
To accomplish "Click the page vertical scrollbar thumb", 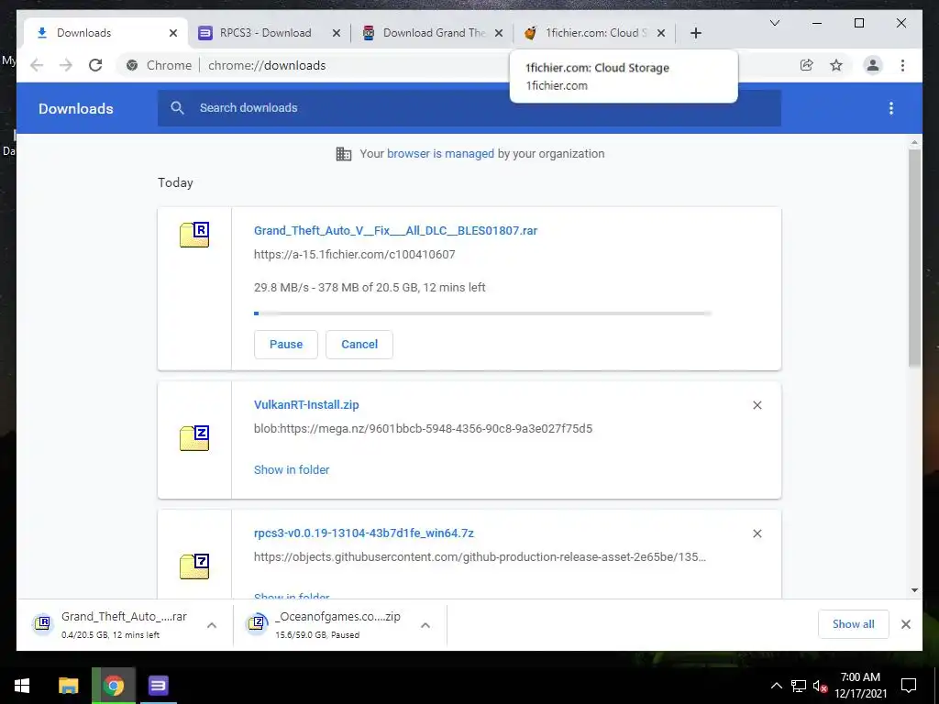I will point(914,258).
